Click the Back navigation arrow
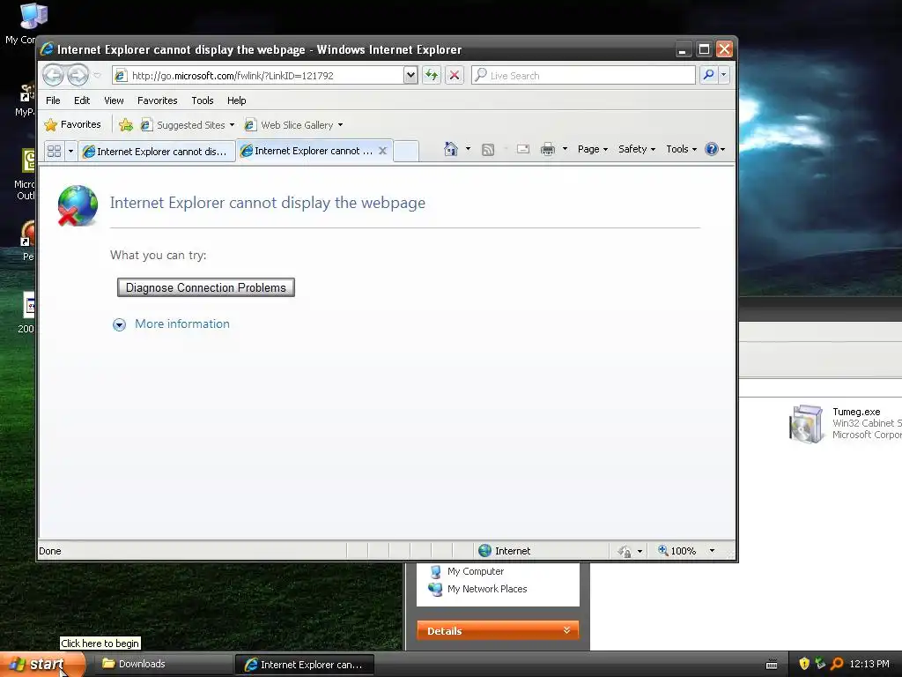902x677 pixels. click(54, 75)
